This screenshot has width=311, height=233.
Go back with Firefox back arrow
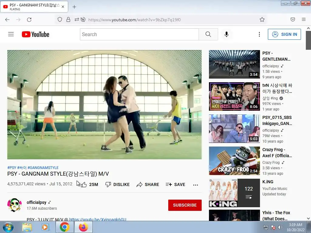pyautogui.click(x=7, y=20)
